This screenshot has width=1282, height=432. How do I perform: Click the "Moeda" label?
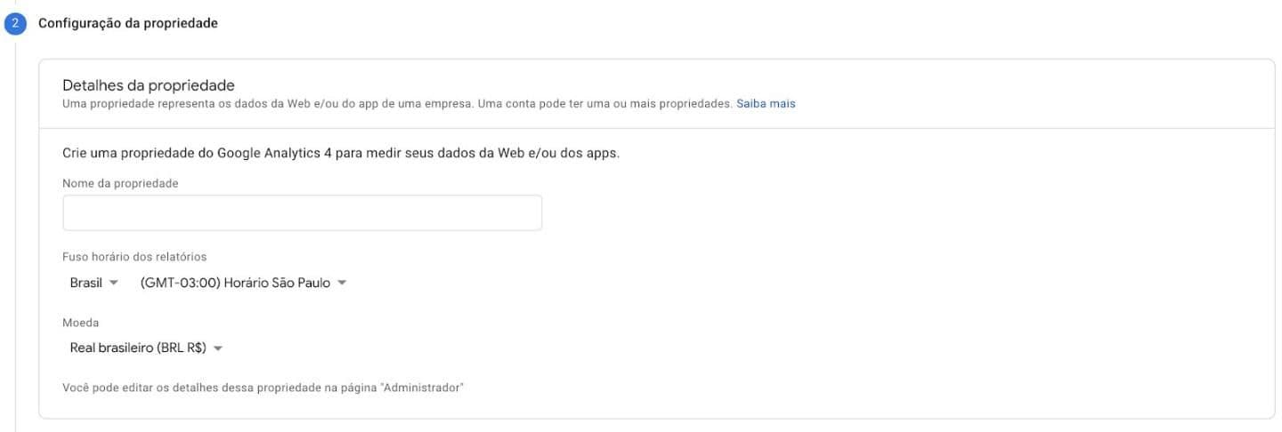[x=81, y=323]
